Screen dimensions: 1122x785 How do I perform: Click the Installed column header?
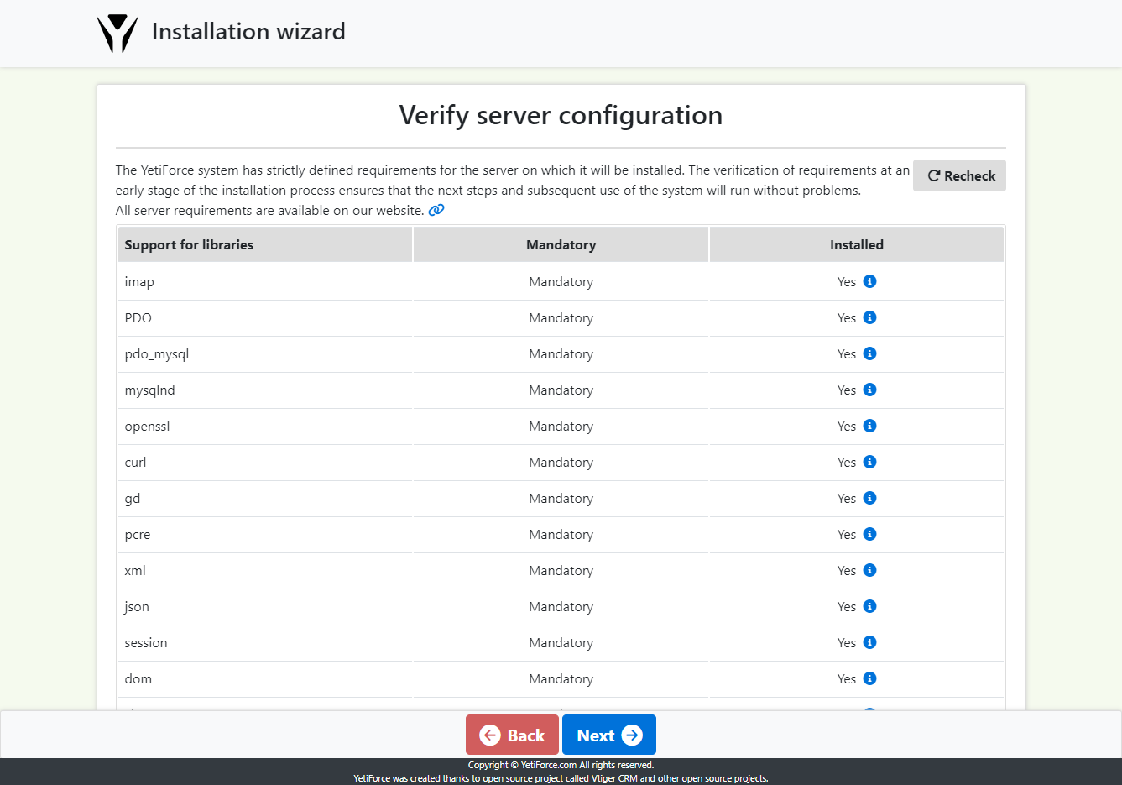point(856,245)
